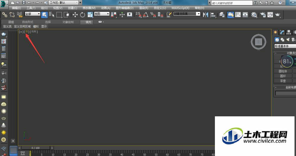The height and width of the screenshot is (156, 296).
Task: Click the ViewCube top face
Action: tap(258, 42)
